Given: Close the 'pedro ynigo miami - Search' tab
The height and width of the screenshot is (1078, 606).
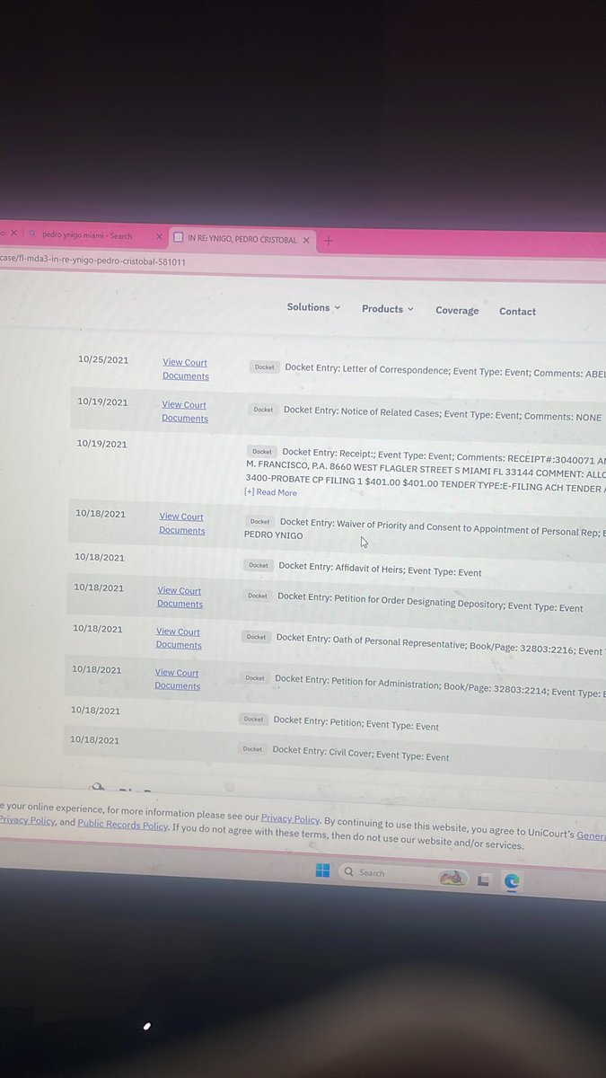Looking at the screenshot, I should 160,237.
